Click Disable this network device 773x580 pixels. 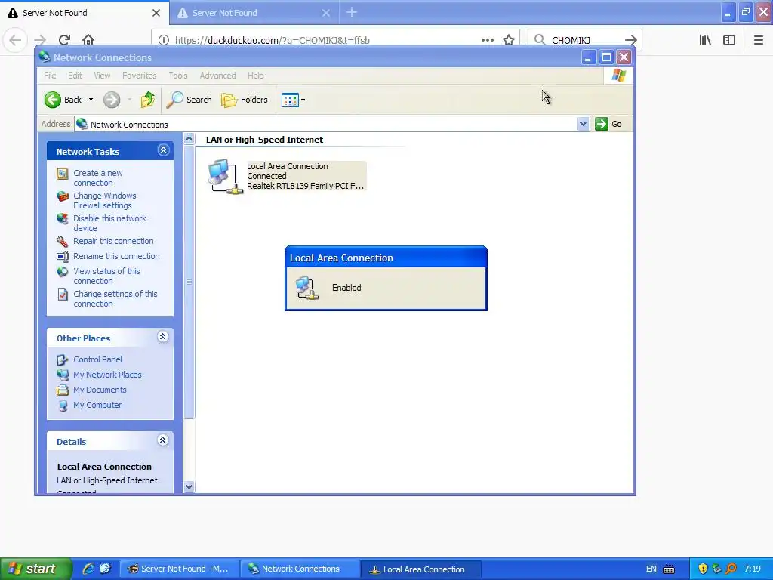(110, 224)
